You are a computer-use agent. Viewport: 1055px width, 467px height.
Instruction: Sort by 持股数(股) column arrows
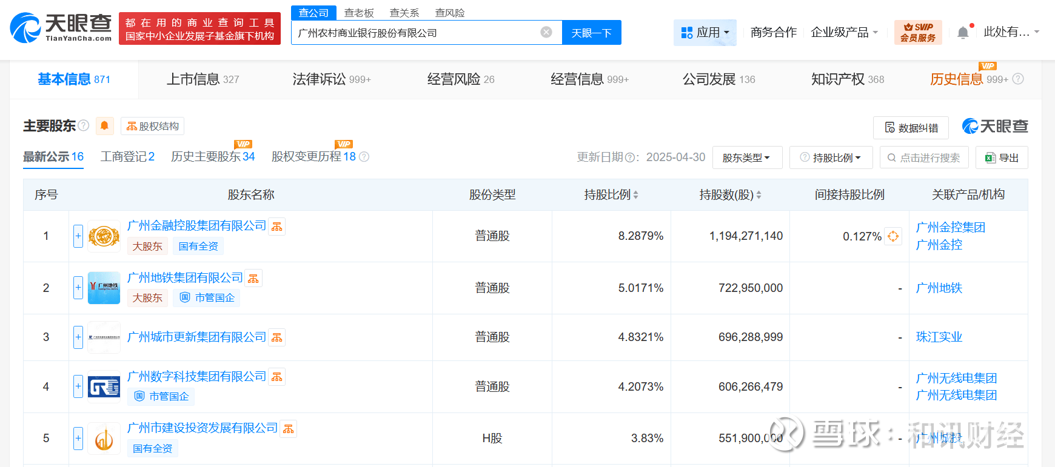759,195
